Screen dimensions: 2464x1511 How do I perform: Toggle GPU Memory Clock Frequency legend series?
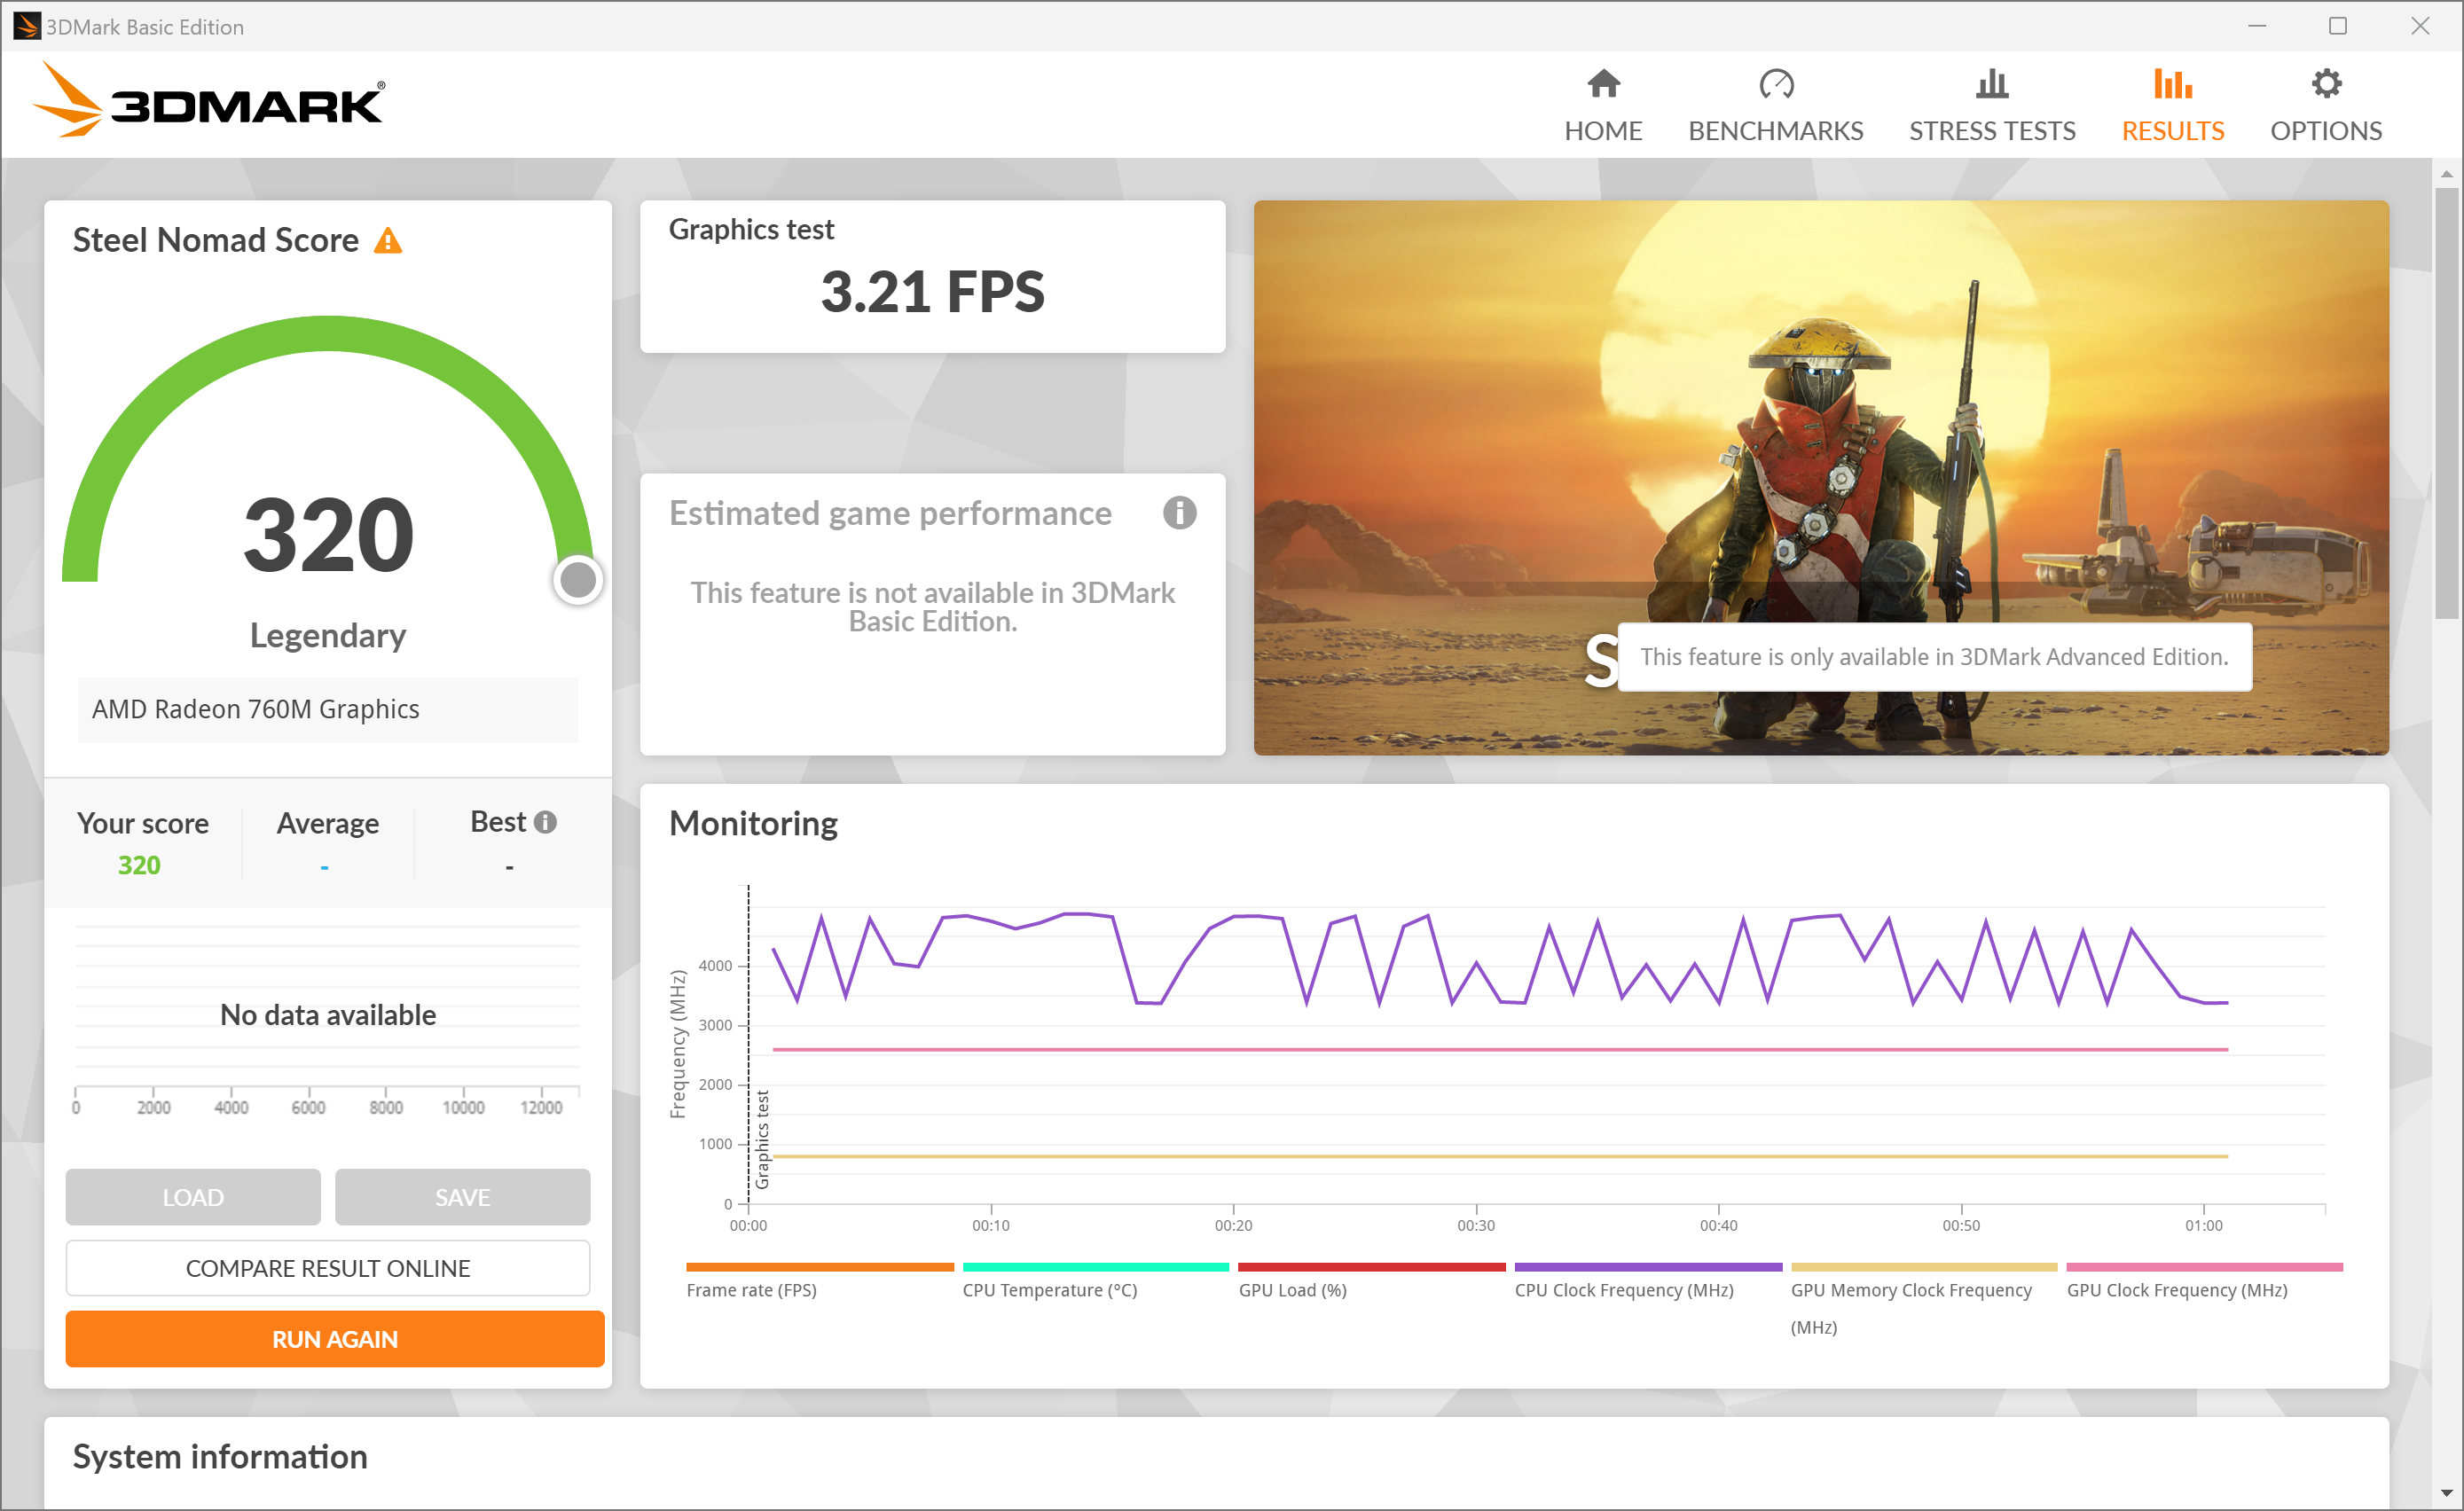click(1924, 1299)
